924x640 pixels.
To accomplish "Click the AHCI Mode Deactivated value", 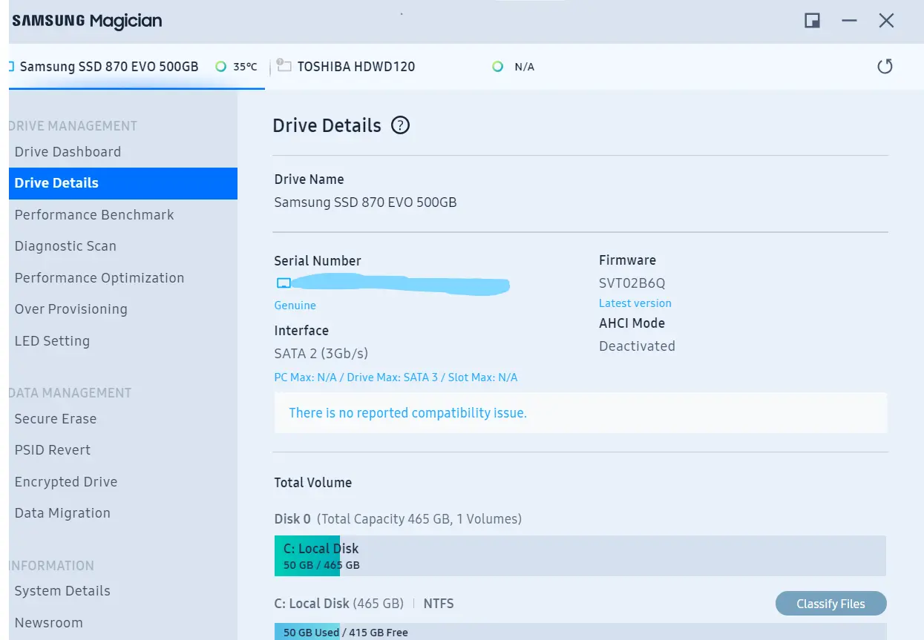I will (637, 346).
